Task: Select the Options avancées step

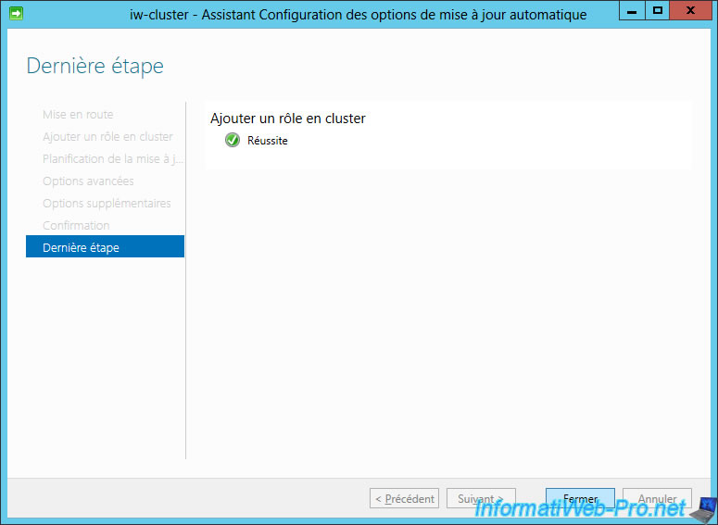Action: (88, 181)
